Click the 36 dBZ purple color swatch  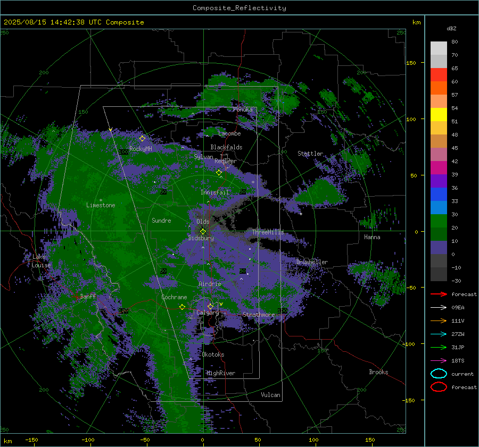coord(439,181)
